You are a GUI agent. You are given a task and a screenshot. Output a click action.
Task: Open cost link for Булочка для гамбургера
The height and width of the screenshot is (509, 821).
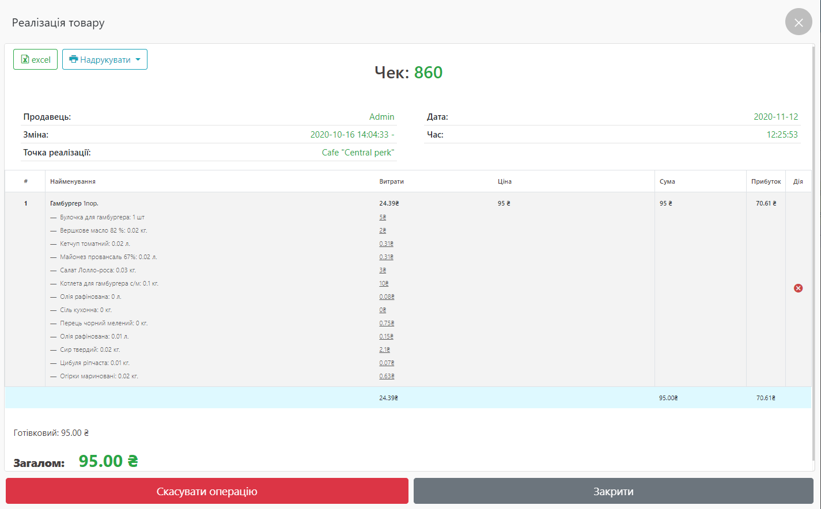pyautogui.click(x=383, y=218)
